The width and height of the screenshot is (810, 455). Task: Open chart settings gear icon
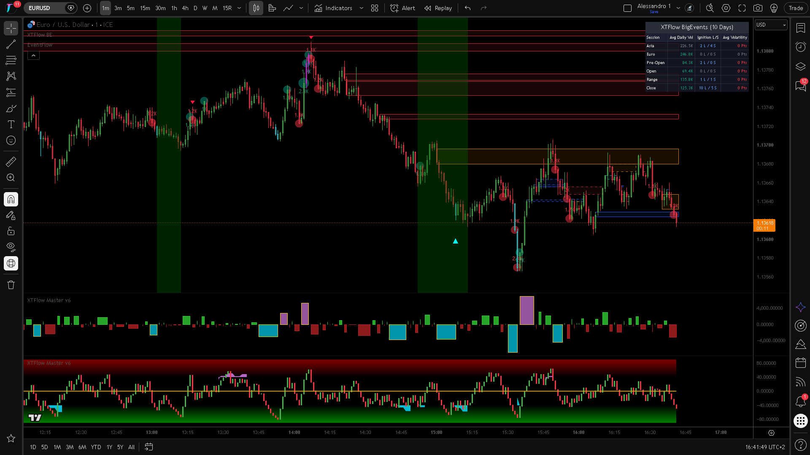coord(726,8)
